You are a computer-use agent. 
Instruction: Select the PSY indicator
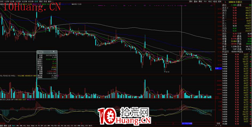pyautogui.click(x=87, y=125)
